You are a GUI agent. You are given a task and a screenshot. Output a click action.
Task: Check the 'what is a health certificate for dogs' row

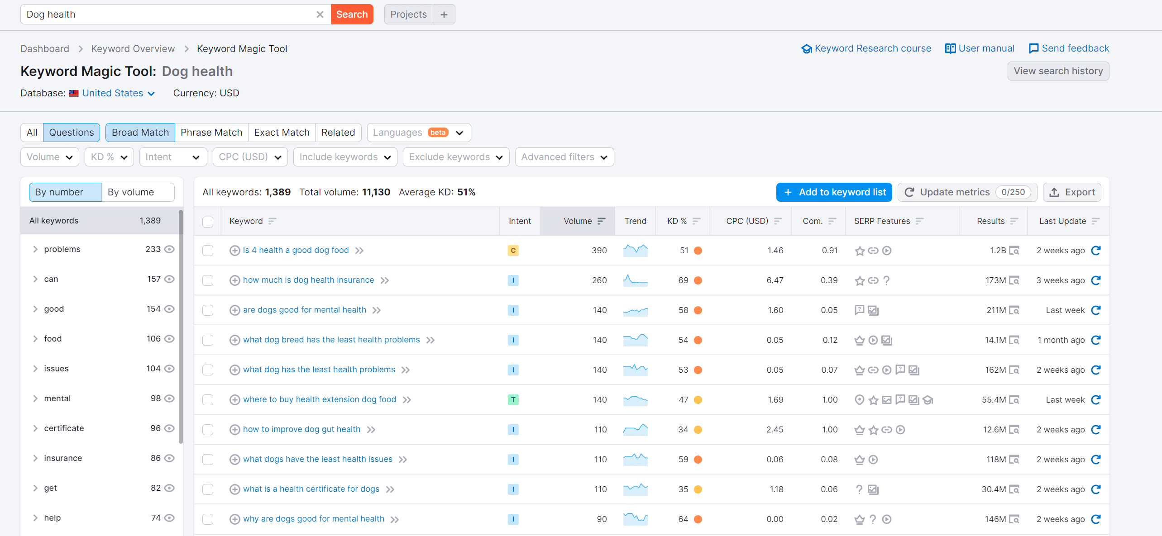click(x=208, y=489)
